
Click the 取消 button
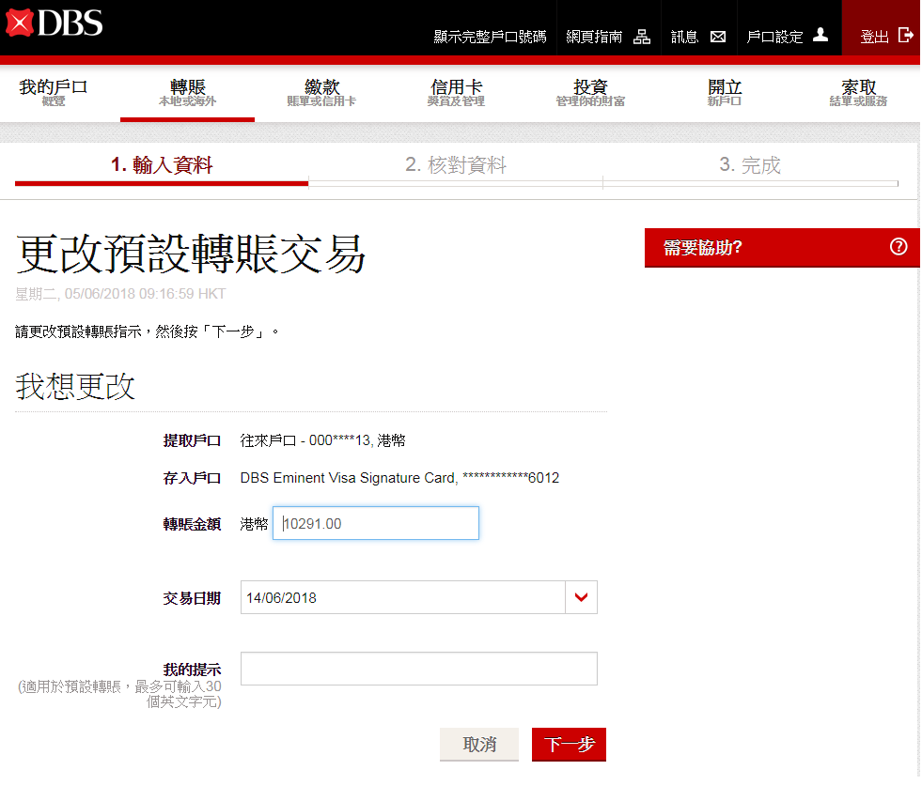coord(479,745)
